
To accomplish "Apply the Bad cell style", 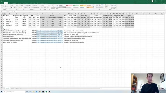I will [x=69, y=6].
